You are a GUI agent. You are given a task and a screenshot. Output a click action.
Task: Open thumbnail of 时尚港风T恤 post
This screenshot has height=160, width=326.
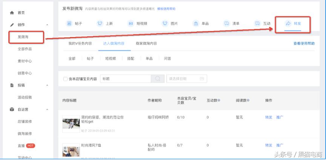71,150
